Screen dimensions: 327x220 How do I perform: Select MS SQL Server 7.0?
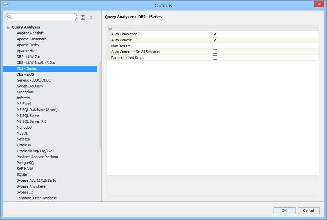click(32, 121)
